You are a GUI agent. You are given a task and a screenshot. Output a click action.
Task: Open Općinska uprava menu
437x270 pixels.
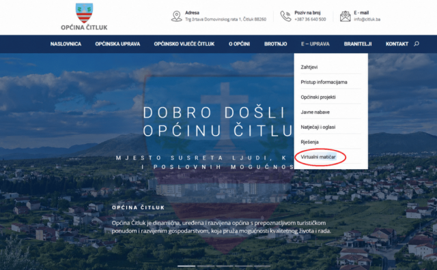117,44
